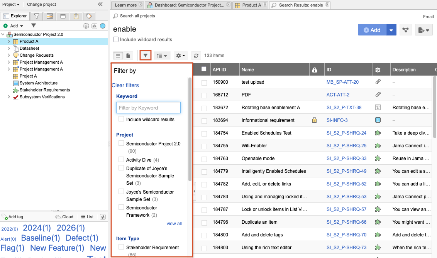
Task: Open the explorer help icon
Action: pyautogui.click(x=103, y=26)
